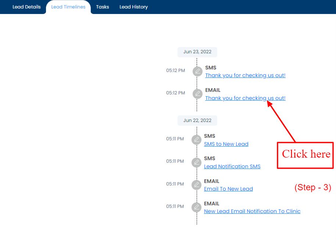Click 05:12 PM time beside EMAIL entry
The image size is (336, 245).
(175, 93)
